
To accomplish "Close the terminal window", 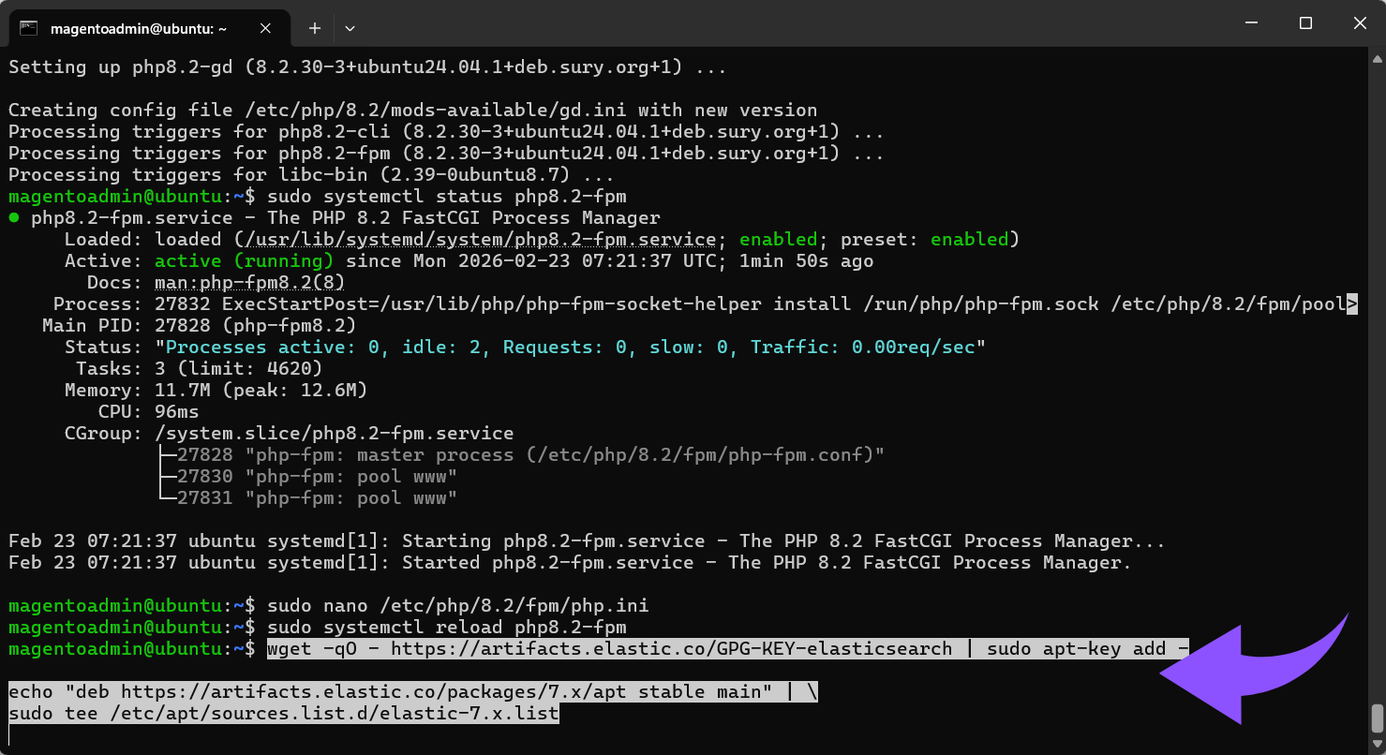I will coord(1359,24).
